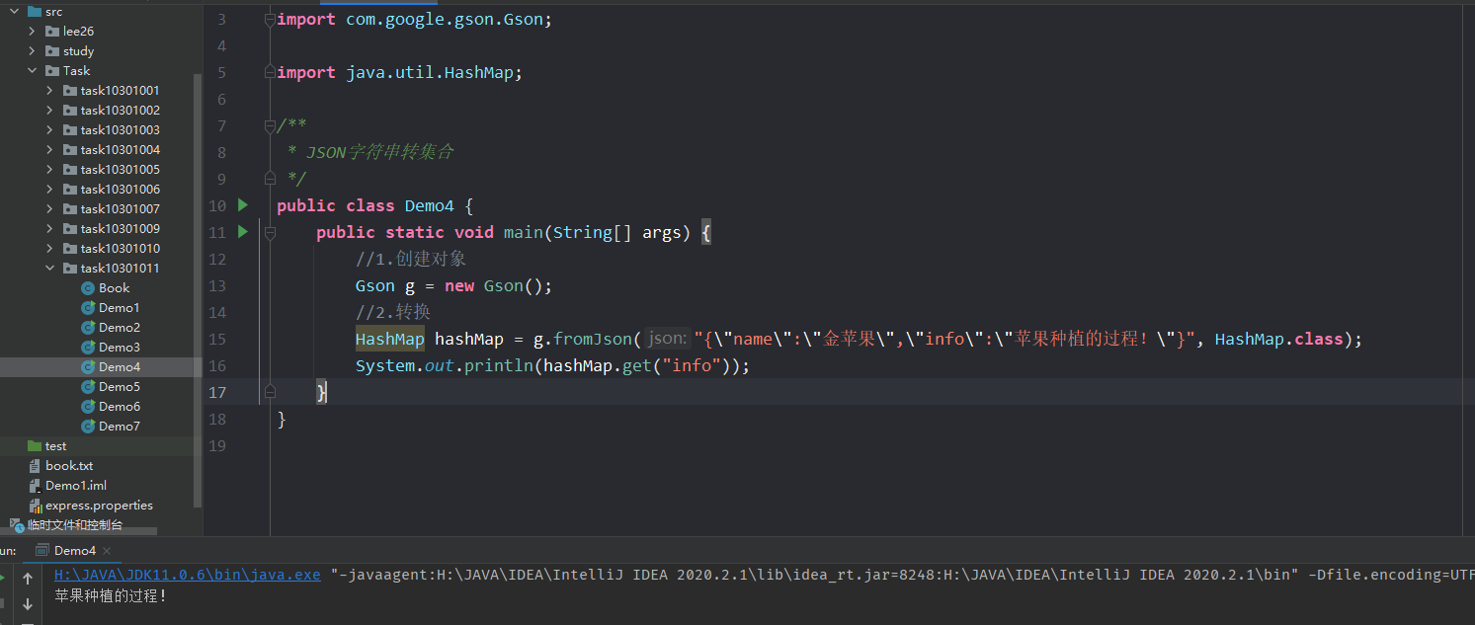Click the Demo1.iml module file icon
This screenshot has height=625, width=1475.
[35, 486]
